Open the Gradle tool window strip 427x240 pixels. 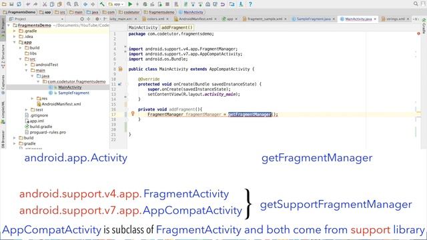tap(424, 26)
